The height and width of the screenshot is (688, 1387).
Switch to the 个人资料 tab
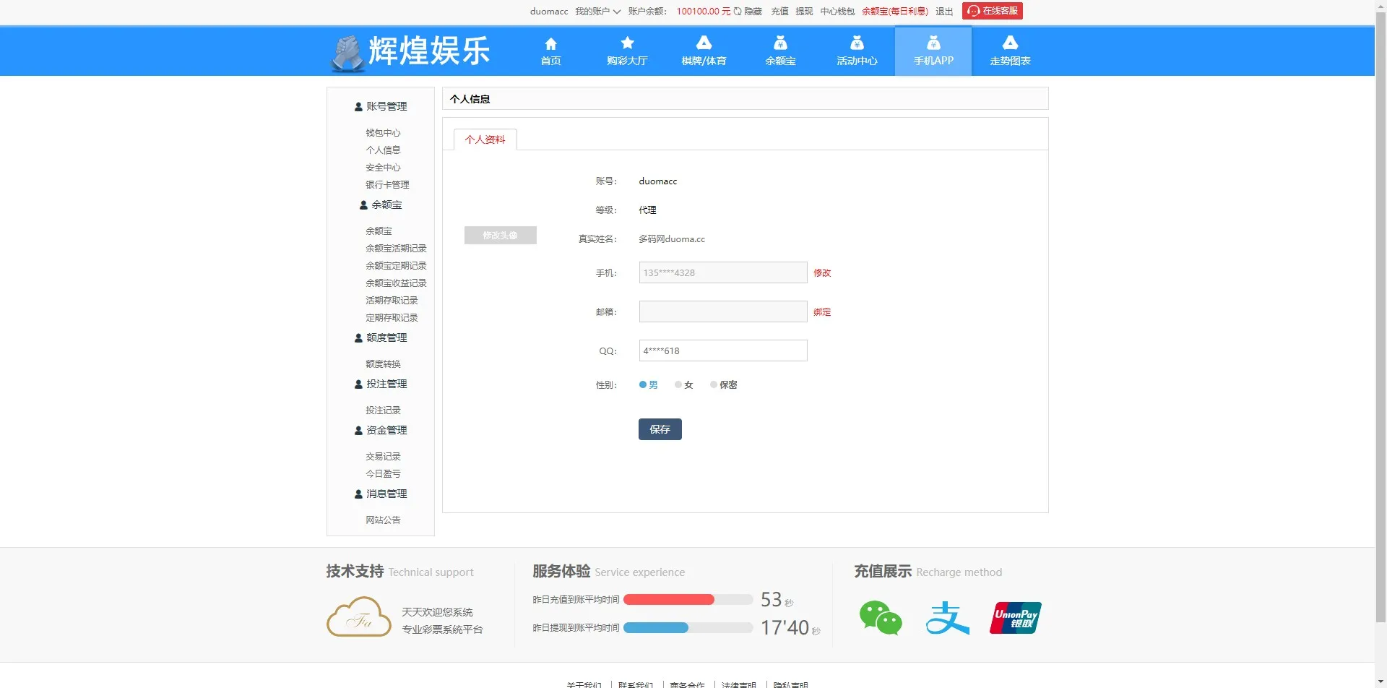click(484, 139)
